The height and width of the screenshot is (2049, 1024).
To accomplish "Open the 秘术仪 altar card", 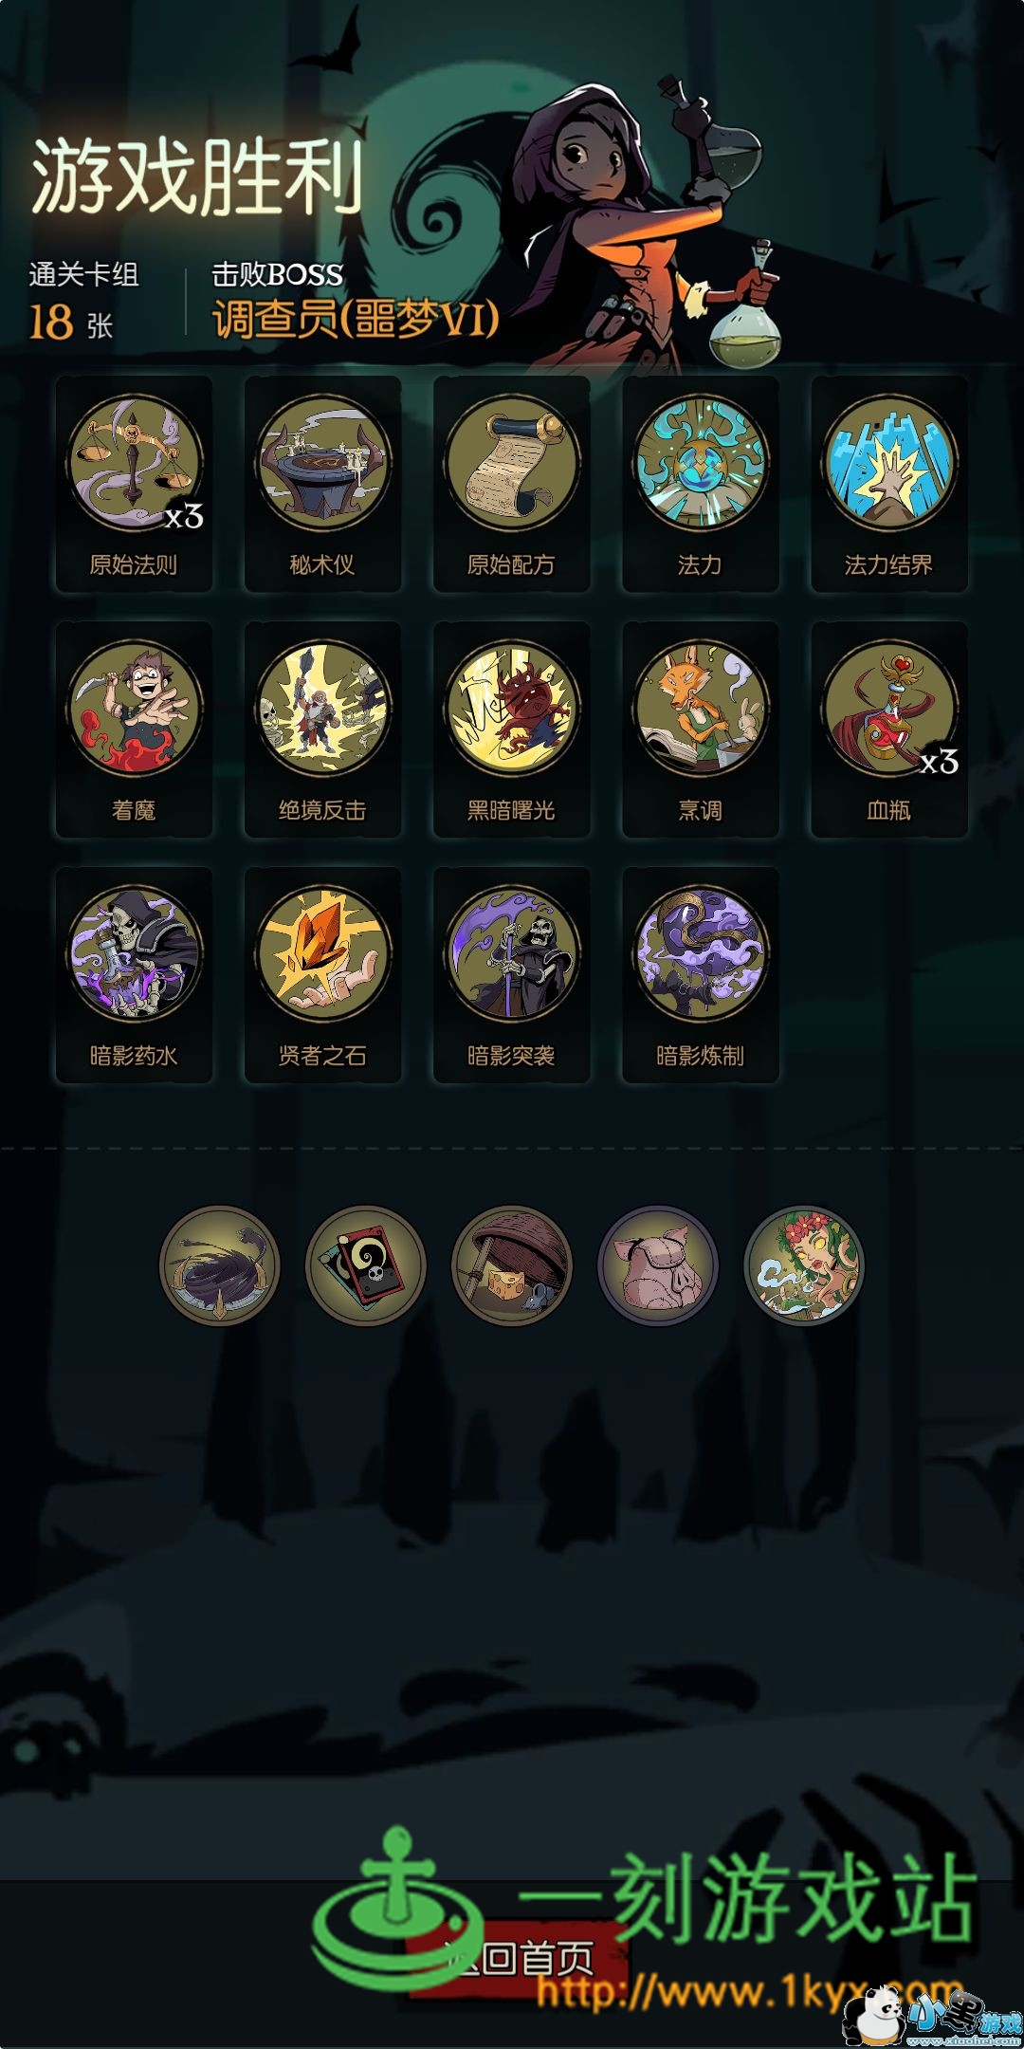I will click(x=322, y=484).
